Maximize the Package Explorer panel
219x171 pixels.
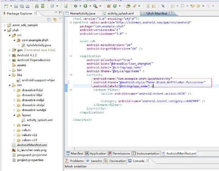coord(60,13)
